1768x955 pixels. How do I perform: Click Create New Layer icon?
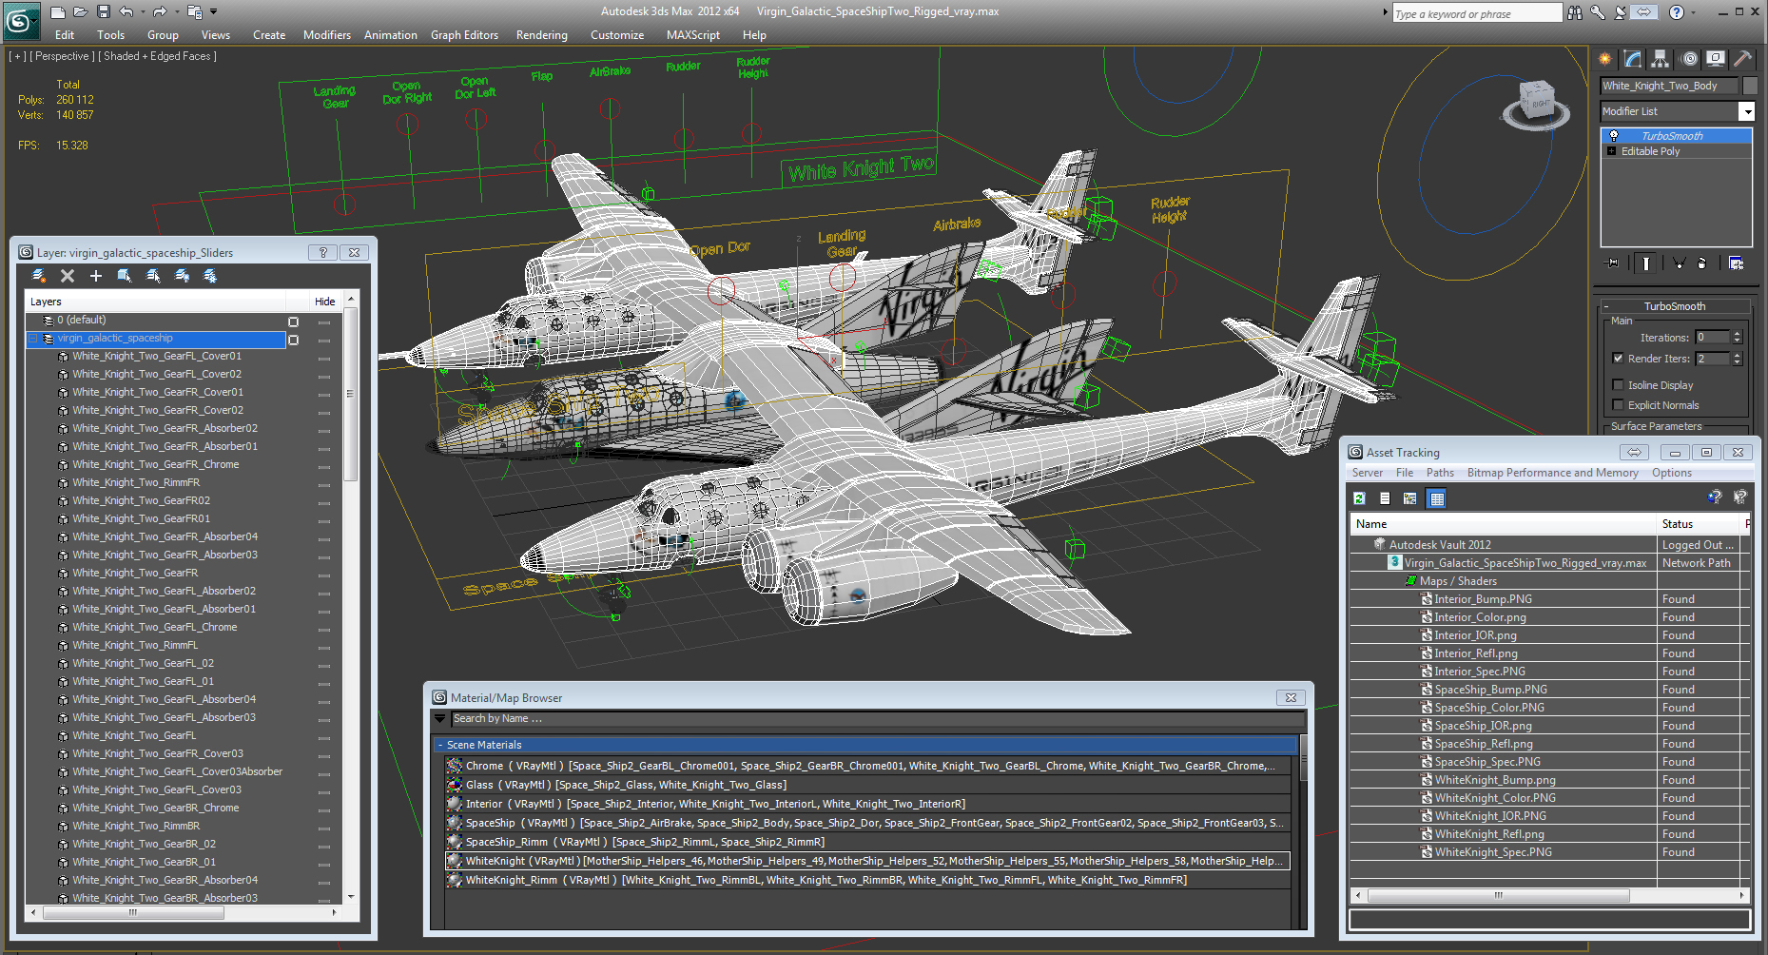tap(39, 276)
